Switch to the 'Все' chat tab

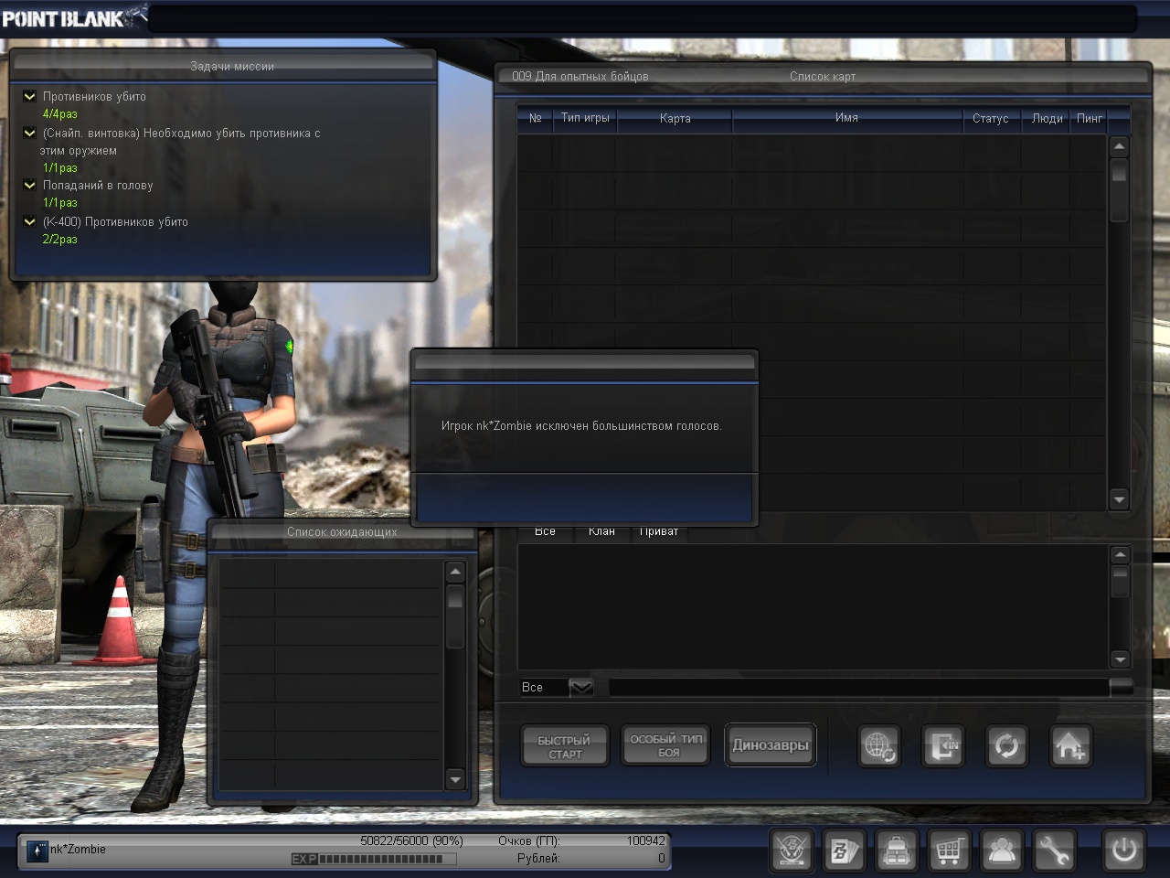(x=545, y=531)
